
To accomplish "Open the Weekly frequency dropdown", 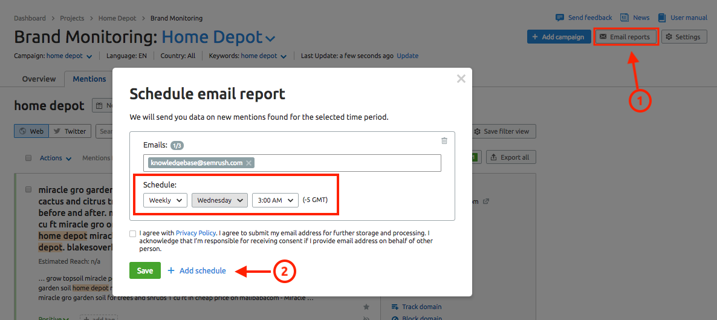I will tap(165, 200).
